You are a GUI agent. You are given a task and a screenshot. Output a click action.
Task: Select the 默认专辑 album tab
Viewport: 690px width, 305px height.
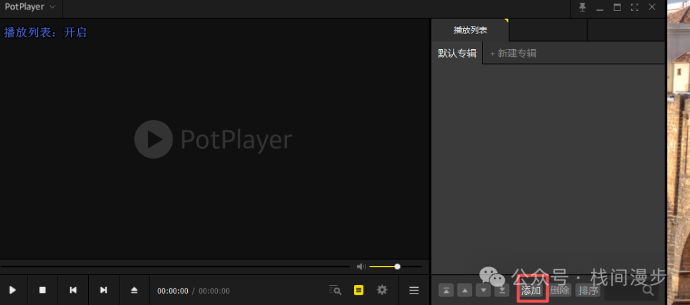coord(457,53)
